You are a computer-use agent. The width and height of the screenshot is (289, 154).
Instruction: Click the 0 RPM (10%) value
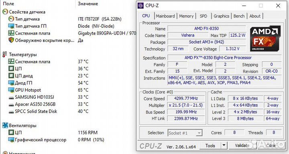coord(91,140)
